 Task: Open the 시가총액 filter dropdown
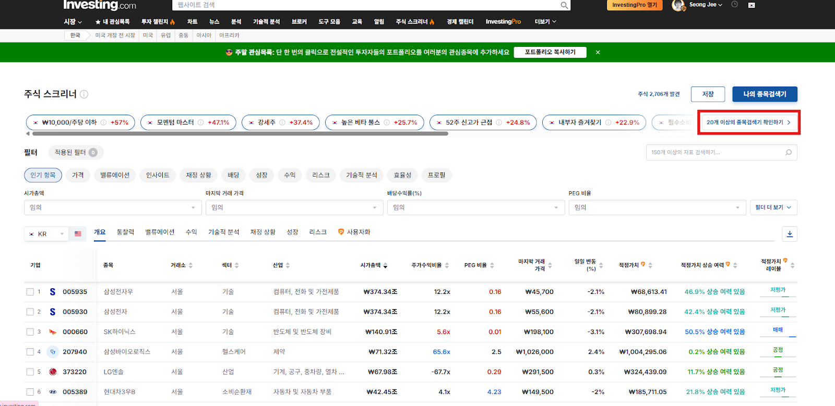point(113,207)
